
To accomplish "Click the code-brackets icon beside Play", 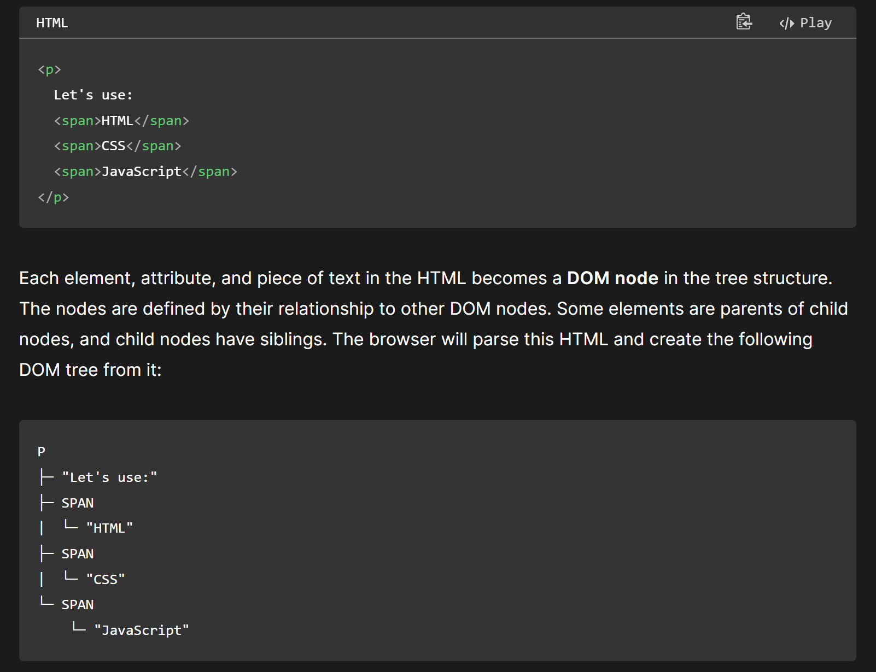I will point(786,23).
